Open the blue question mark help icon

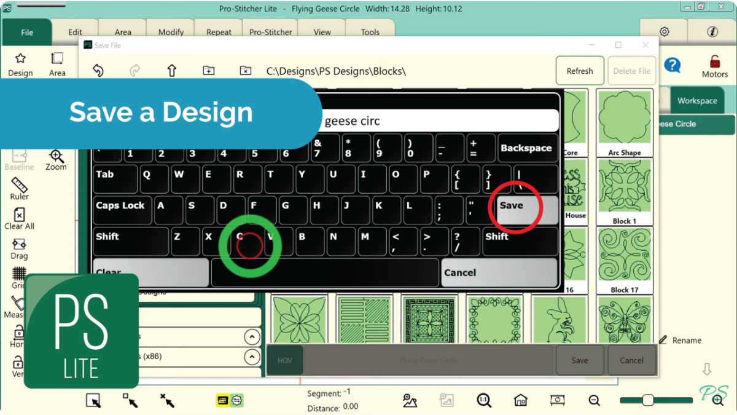coord(673,65)
